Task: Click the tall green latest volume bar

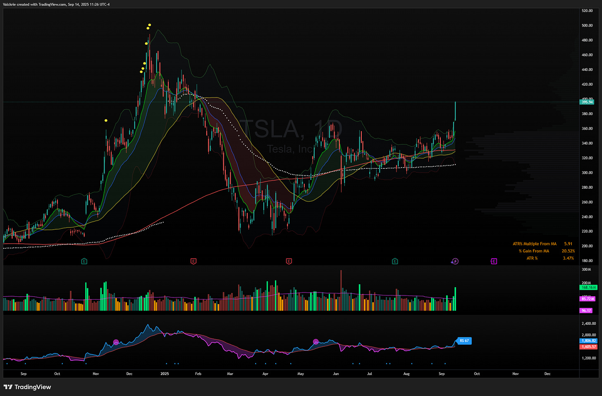Action: (x=455, y=299)
